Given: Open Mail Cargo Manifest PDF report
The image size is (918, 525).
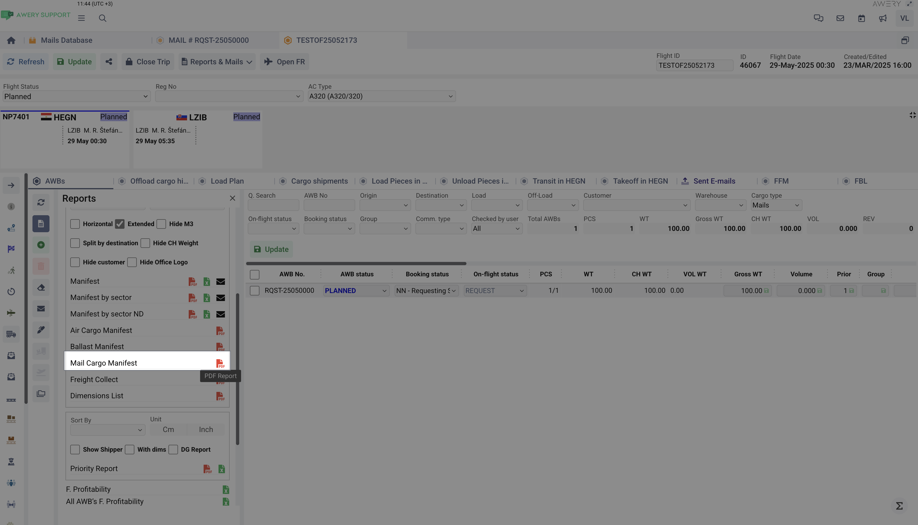Looking at the screenshot, I should 220,363.
